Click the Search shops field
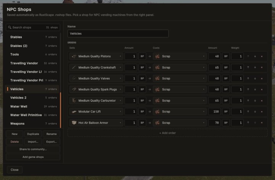The width and height of the screenshot is (275, 180). tap(33, 27)
